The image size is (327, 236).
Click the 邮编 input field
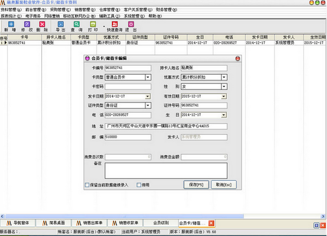tap(128, 137)
